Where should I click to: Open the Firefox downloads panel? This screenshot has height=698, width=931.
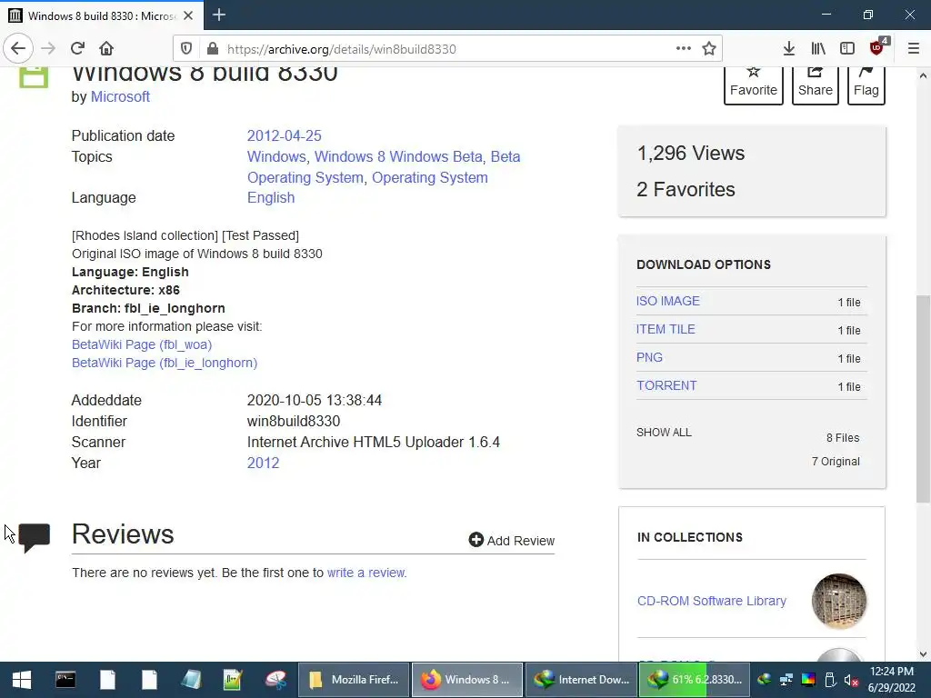pyautogui.click(x=788, y=49)
